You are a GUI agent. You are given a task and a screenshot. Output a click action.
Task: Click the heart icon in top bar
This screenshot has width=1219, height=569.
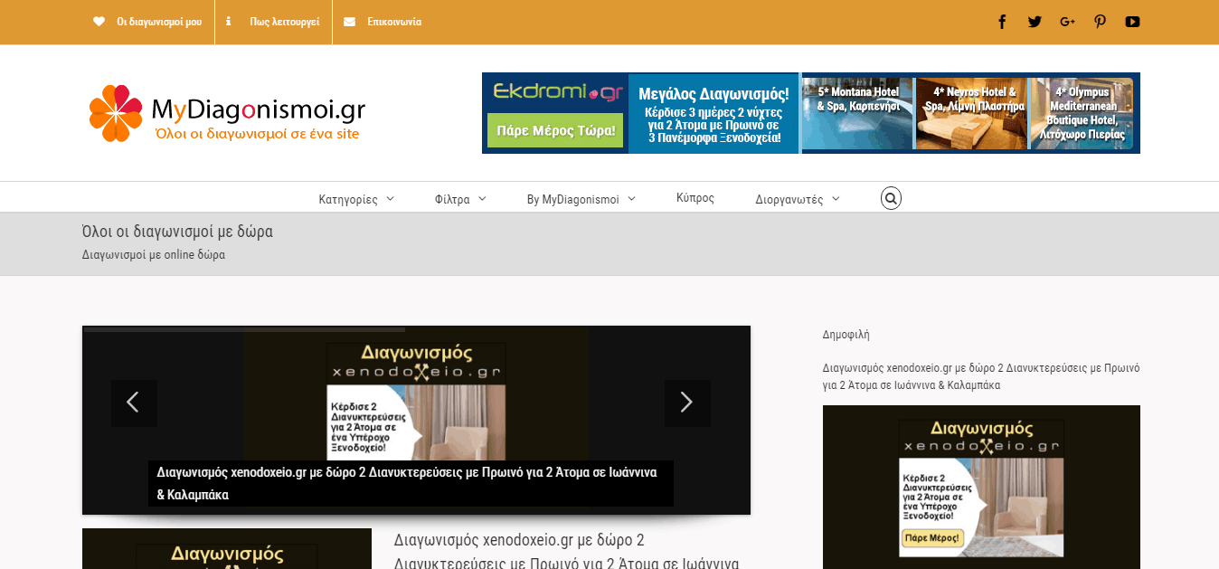[99, 22]
